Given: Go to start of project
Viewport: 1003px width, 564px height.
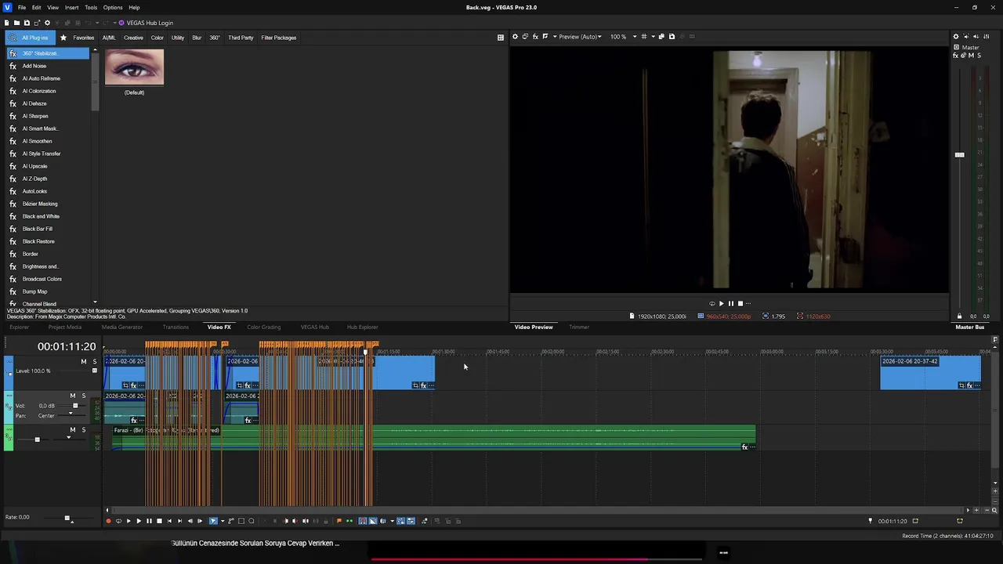Looking at the screenshot, I should click(169, 521).
